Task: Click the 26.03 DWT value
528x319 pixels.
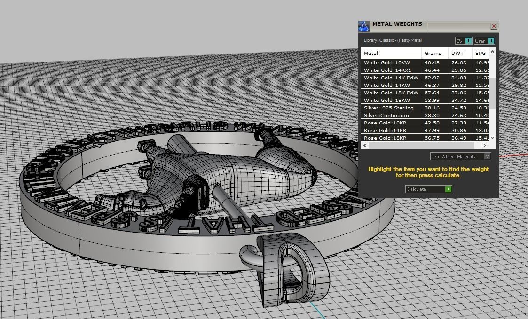Action: point(458,62)
